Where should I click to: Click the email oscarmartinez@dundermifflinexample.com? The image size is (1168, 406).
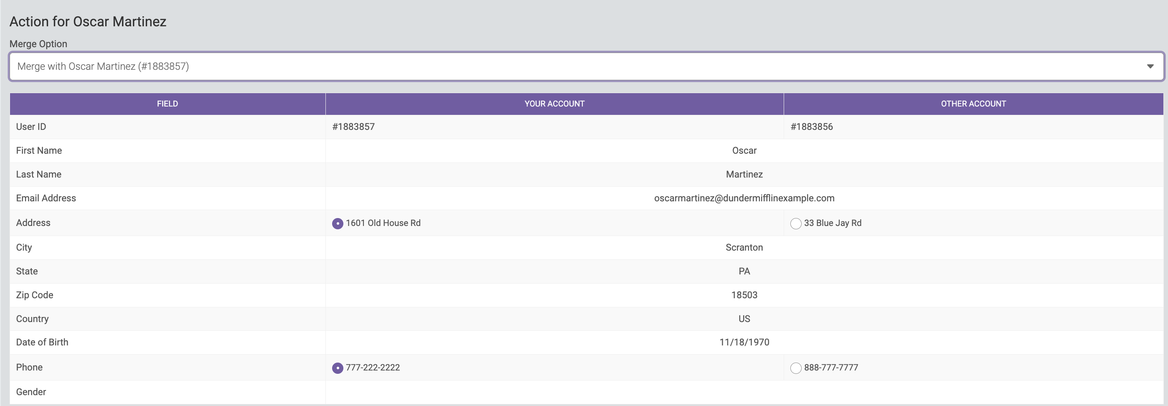click(x=744, y=198)
